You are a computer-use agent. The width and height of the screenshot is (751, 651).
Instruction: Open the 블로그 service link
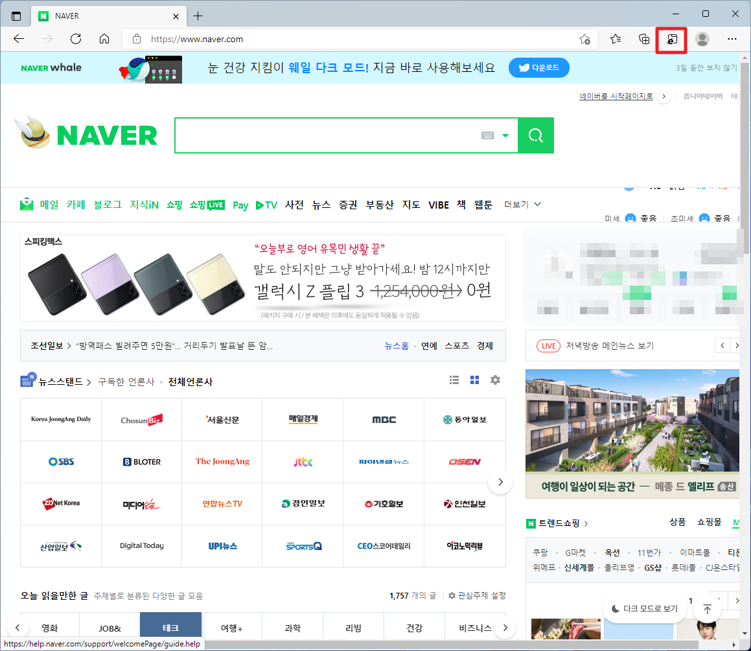108,205
